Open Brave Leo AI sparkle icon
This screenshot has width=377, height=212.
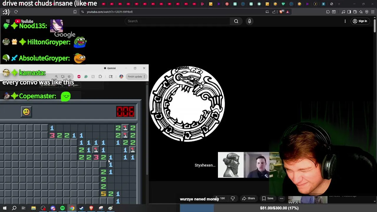coord(361,12)
